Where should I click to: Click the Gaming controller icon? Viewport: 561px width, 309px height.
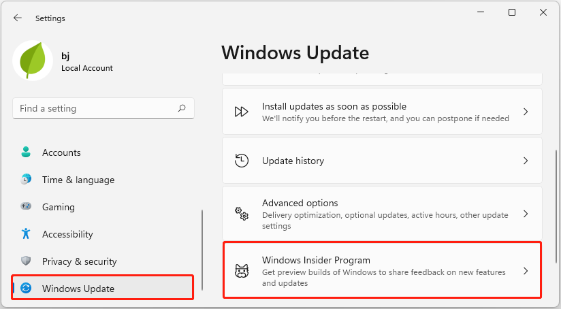[26, 207]
